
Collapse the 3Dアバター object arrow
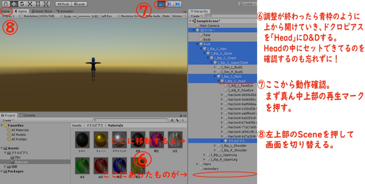point(194,30)
